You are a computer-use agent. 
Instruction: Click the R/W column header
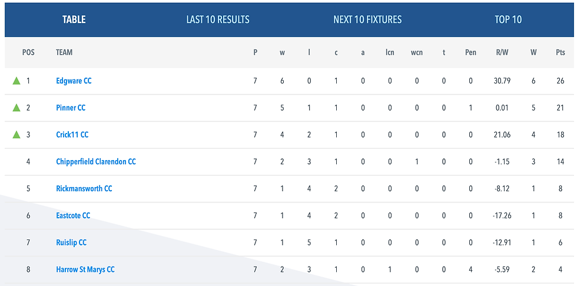[502, 52]
